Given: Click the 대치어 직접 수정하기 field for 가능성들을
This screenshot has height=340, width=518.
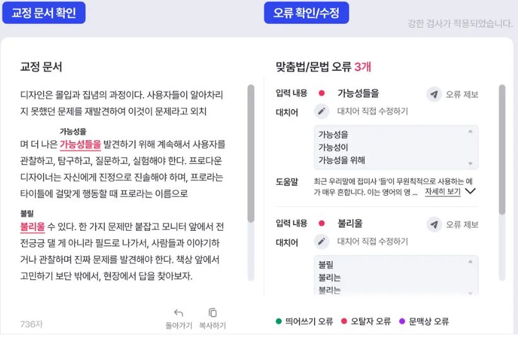Looking at the screenshot, I should pos(372,112).
